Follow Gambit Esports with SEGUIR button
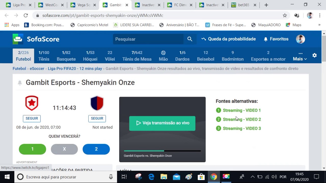 pos(32,118)
